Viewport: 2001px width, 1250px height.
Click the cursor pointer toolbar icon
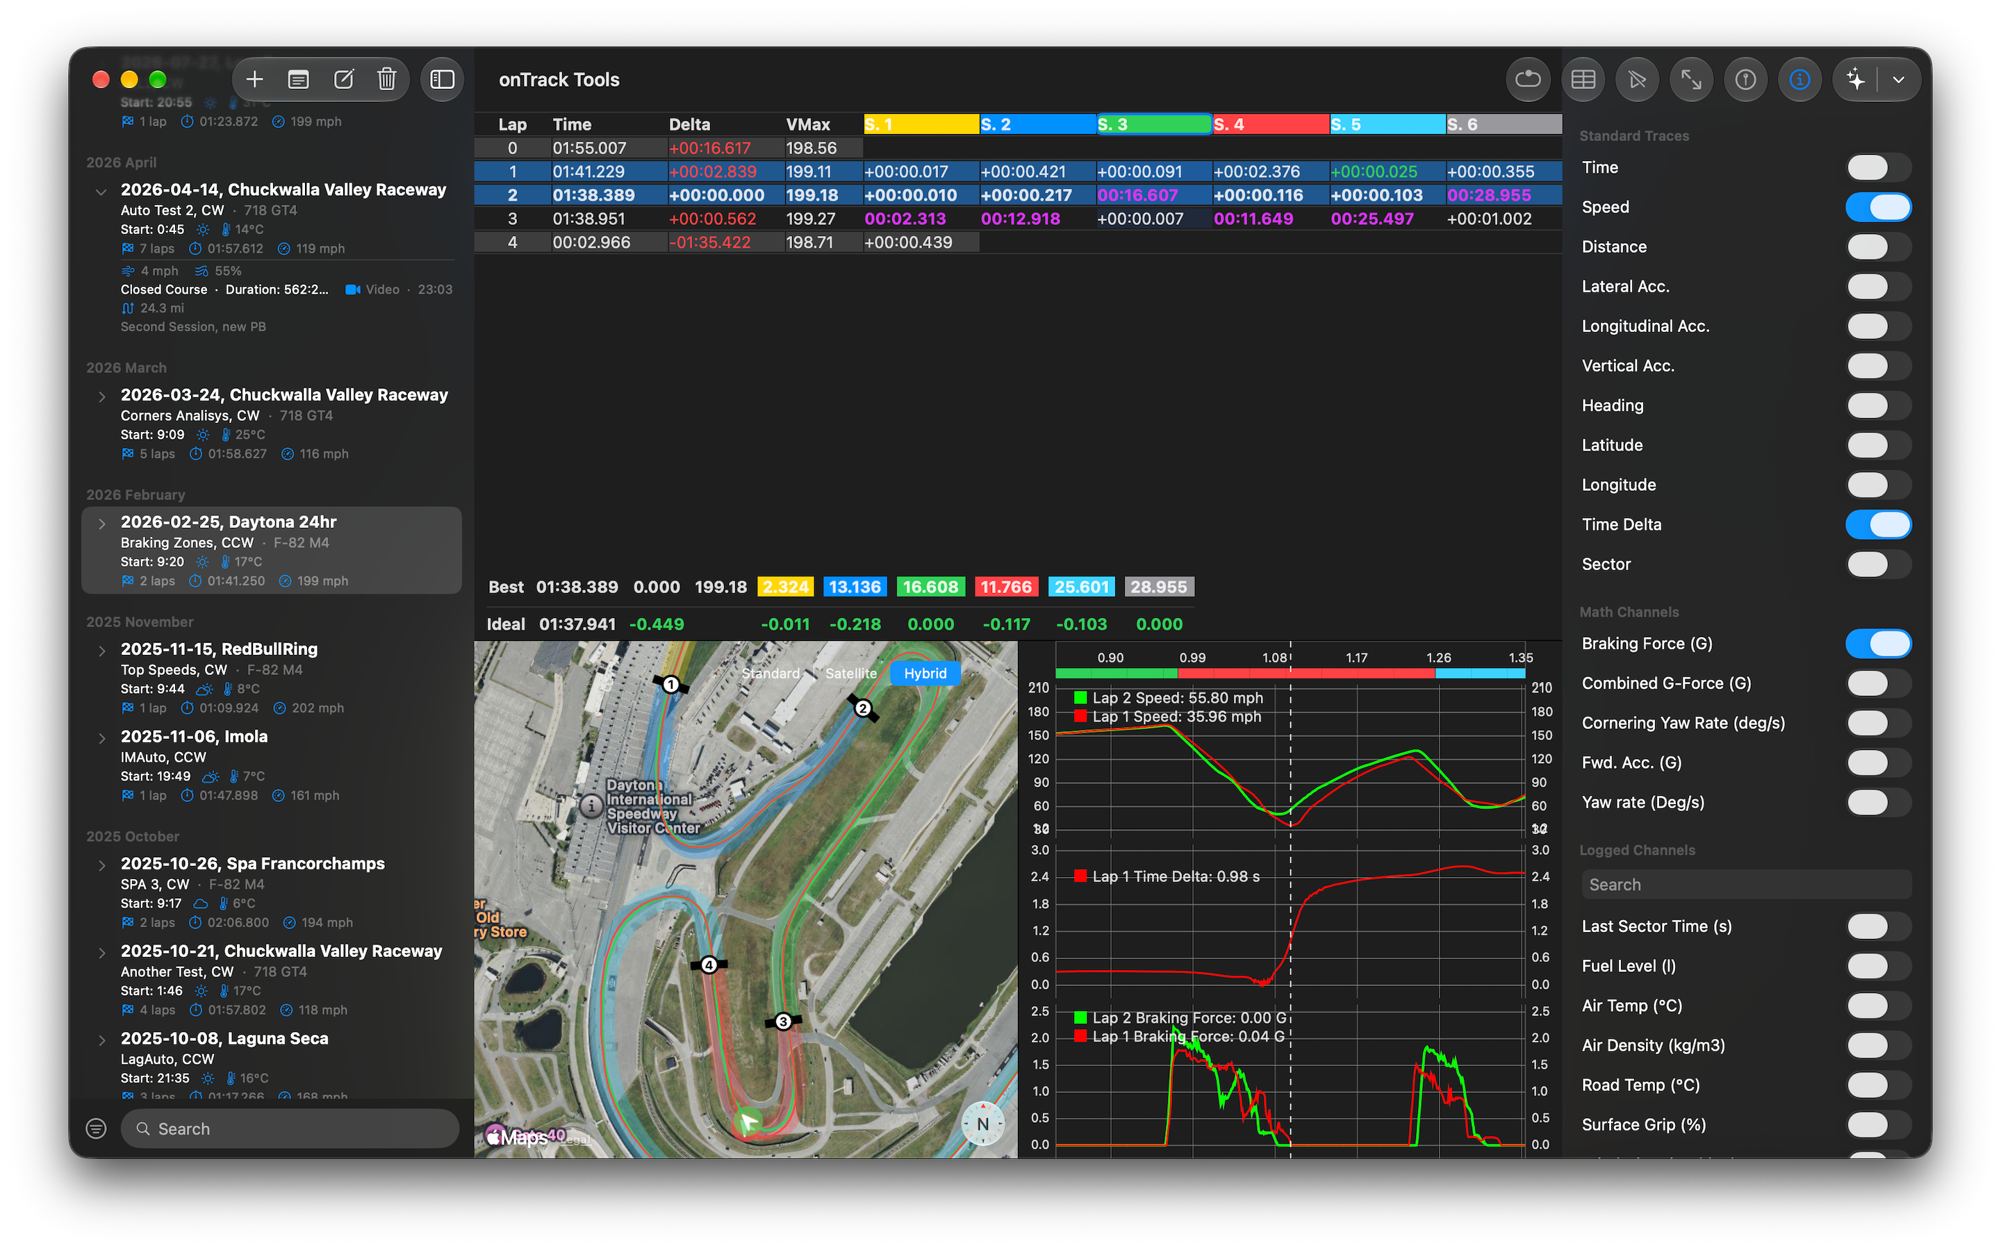1636,79
